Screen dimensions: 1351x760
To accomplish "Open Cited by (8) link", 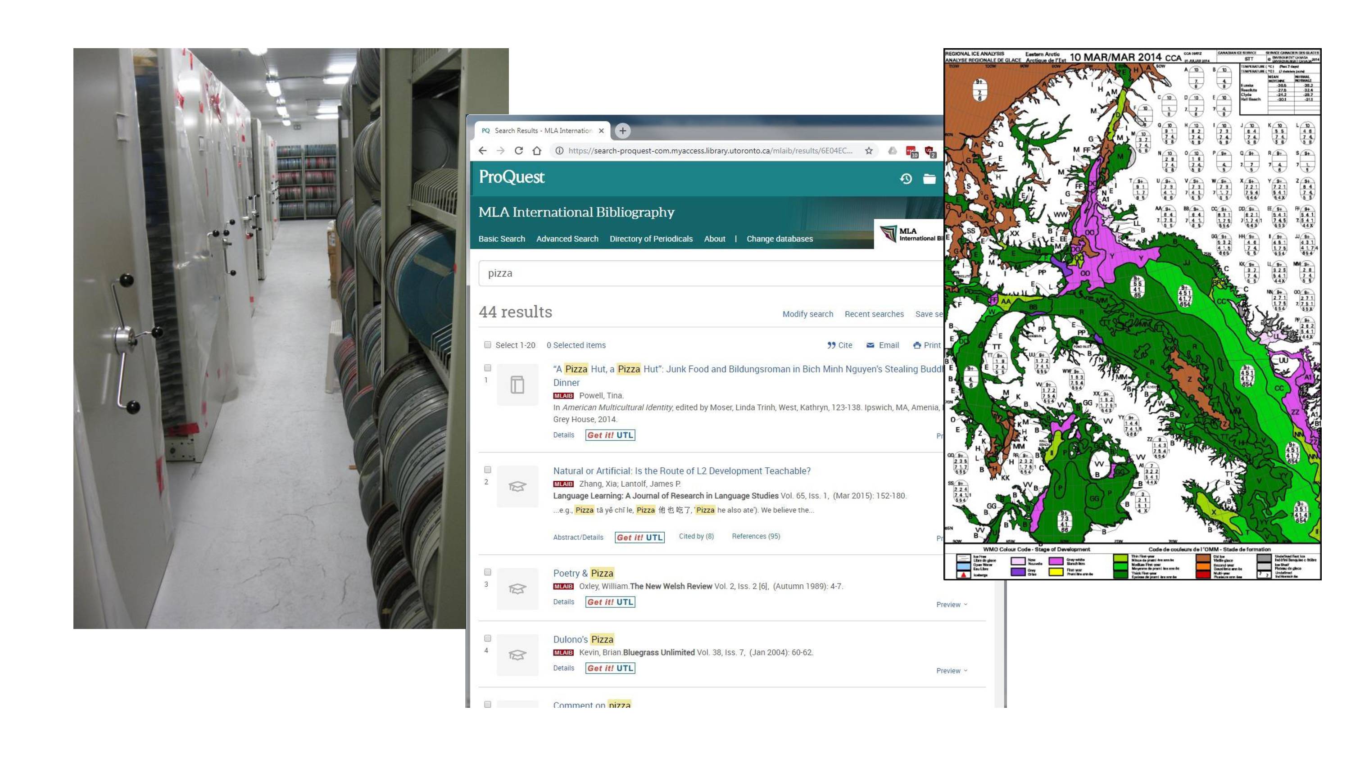I will coord(696,536).
